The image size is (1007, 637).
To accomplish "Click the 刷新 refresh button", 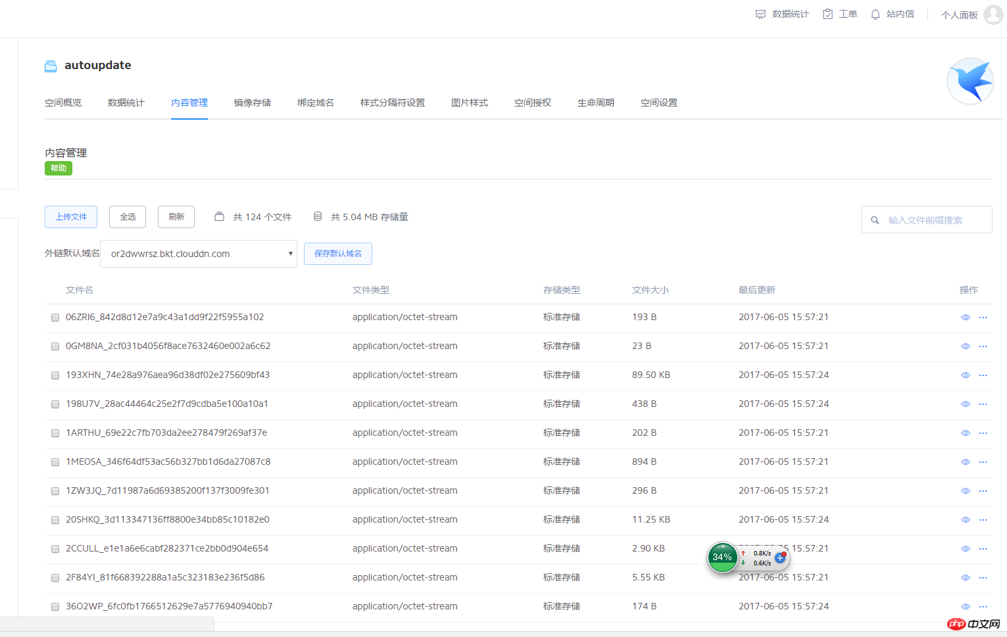I will (176, 217).
